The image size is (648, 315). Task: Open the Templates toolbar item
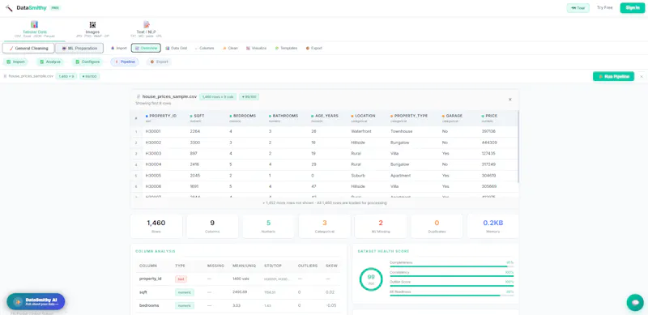coord(286,48)
